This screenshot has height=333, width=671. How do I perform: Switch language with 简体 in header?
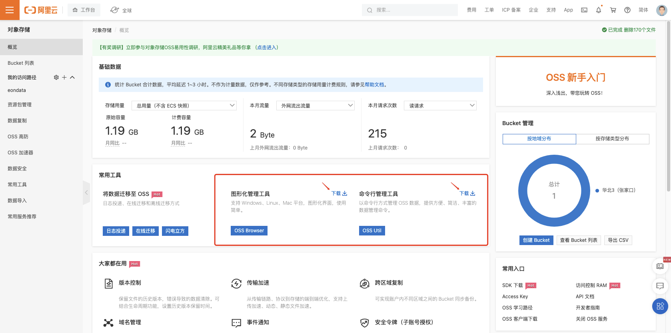643,10
